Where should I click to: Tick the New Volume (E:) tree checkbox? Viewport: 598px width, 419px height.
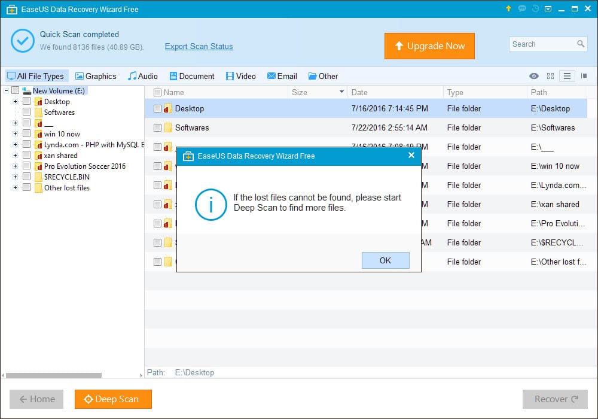16,90
